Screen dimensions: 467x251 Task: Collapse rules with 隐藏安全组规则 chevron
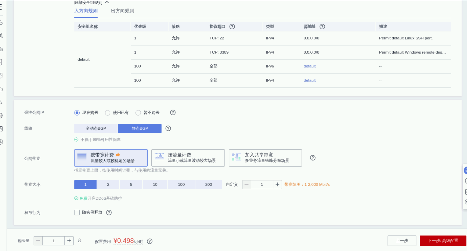107,2
